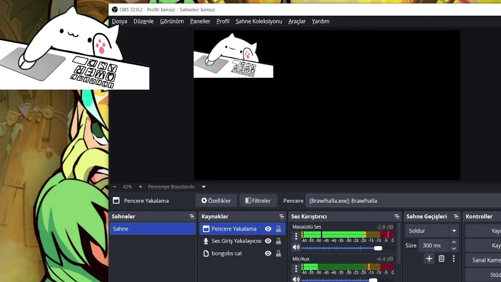The image size is (501, 282).
Task: Open the Araçlar menu
Action: pos(297,21)
